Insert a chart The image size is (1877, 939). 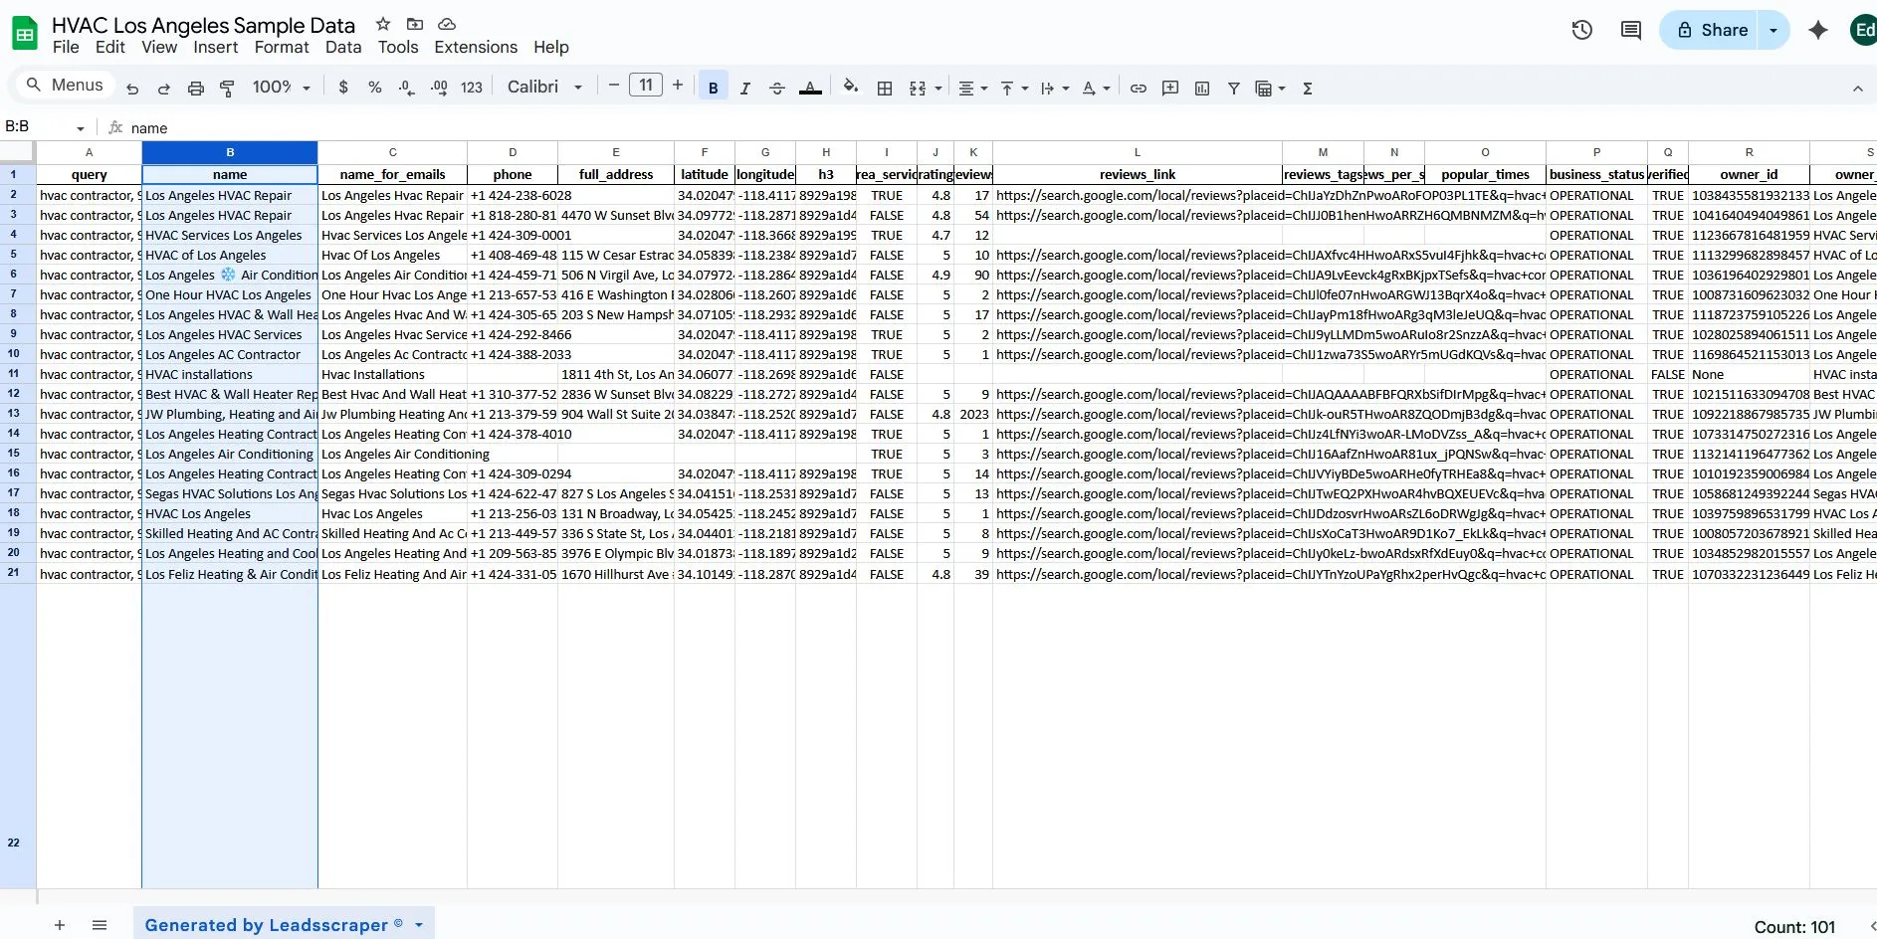(1202, 89)
